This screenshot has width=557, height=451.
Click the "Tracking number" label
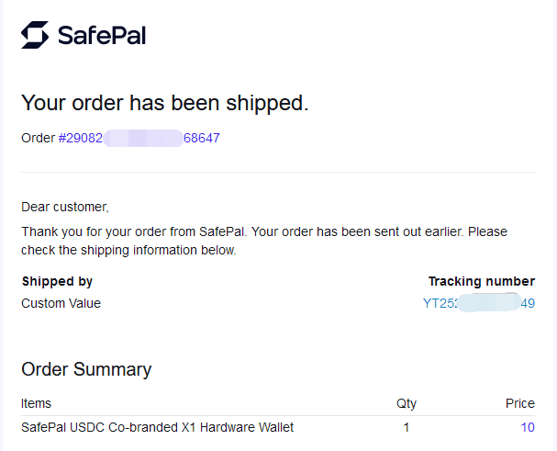pos(481,281)
